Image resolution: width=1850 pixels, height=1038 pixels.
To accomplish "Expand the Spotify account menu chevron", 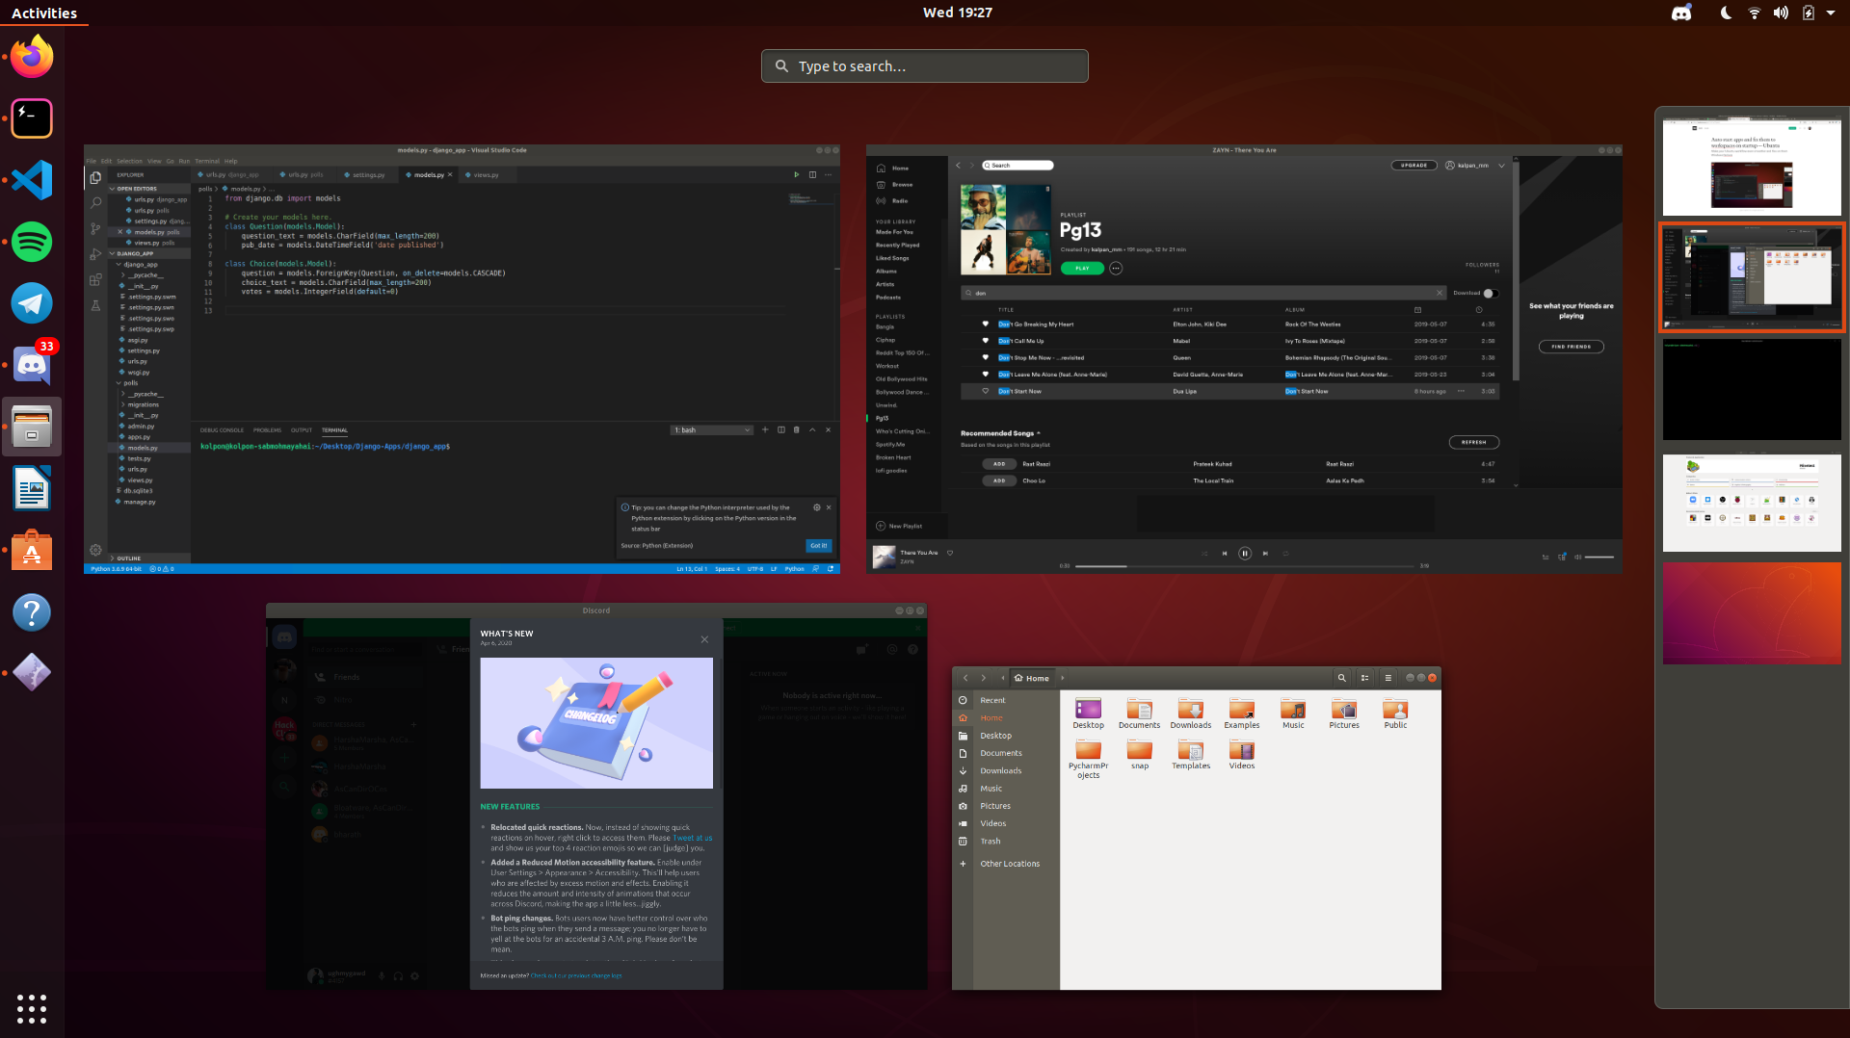I will (x=1501, y=166).
